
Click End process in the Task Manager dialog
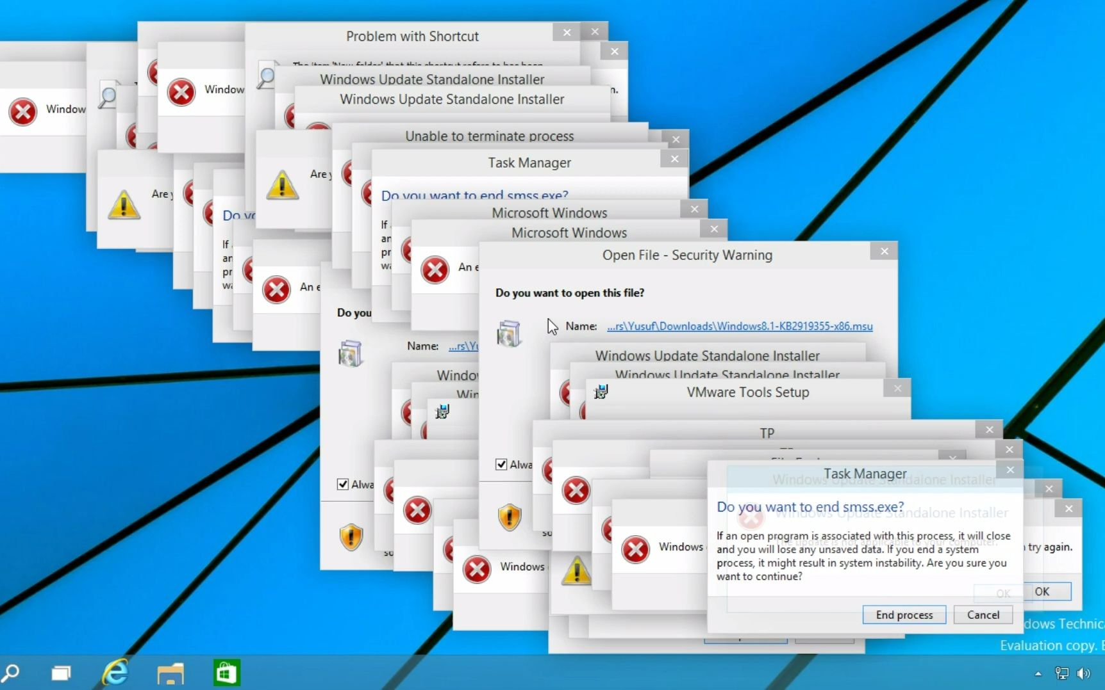[x=904, y=614]
